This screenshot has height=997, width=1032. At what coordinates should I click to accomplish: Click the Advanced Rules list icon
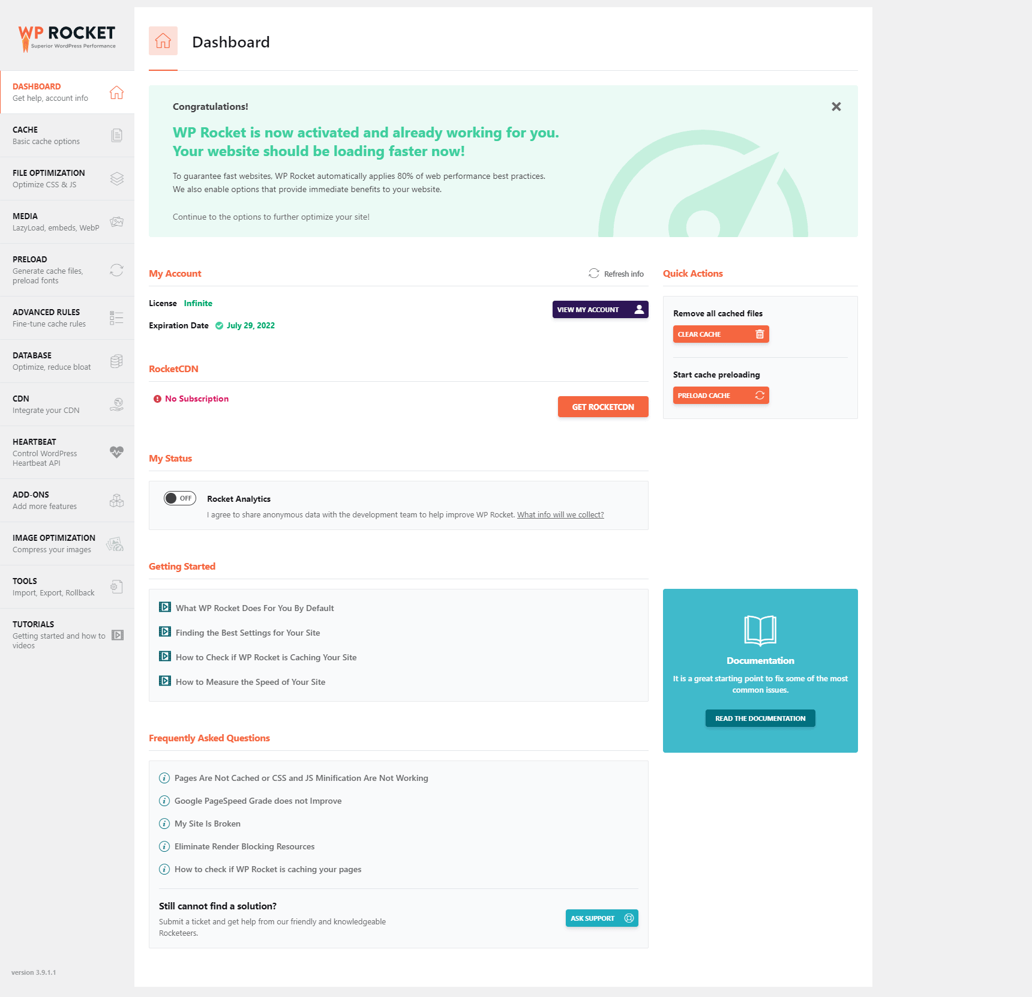tap(117, 318)
